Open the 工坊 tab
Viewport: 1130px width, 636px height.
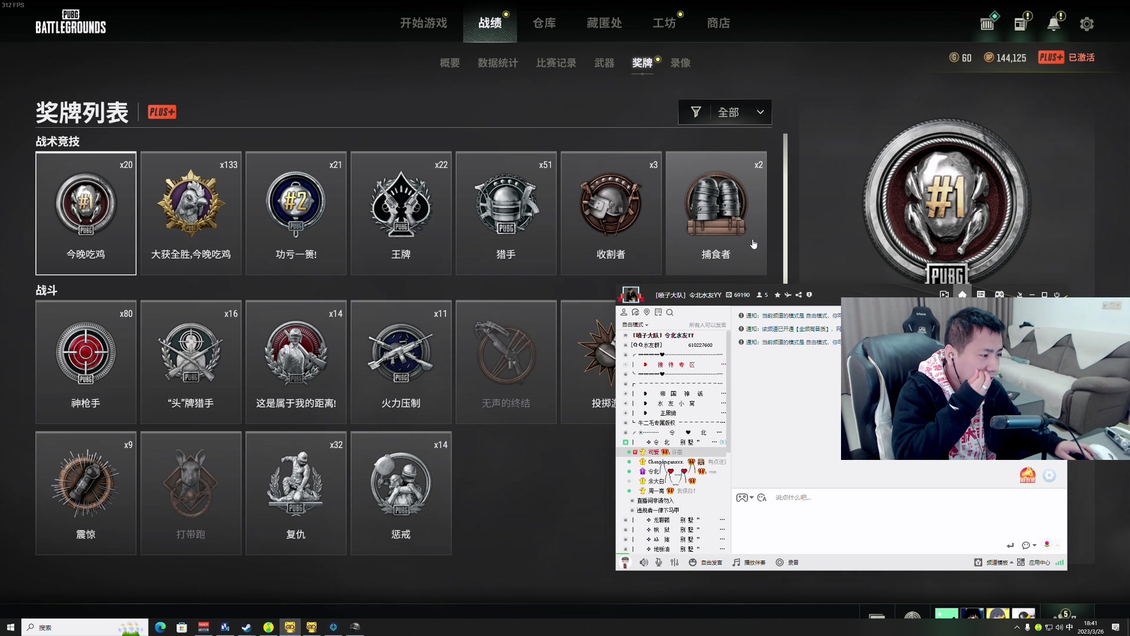(664, 23)
